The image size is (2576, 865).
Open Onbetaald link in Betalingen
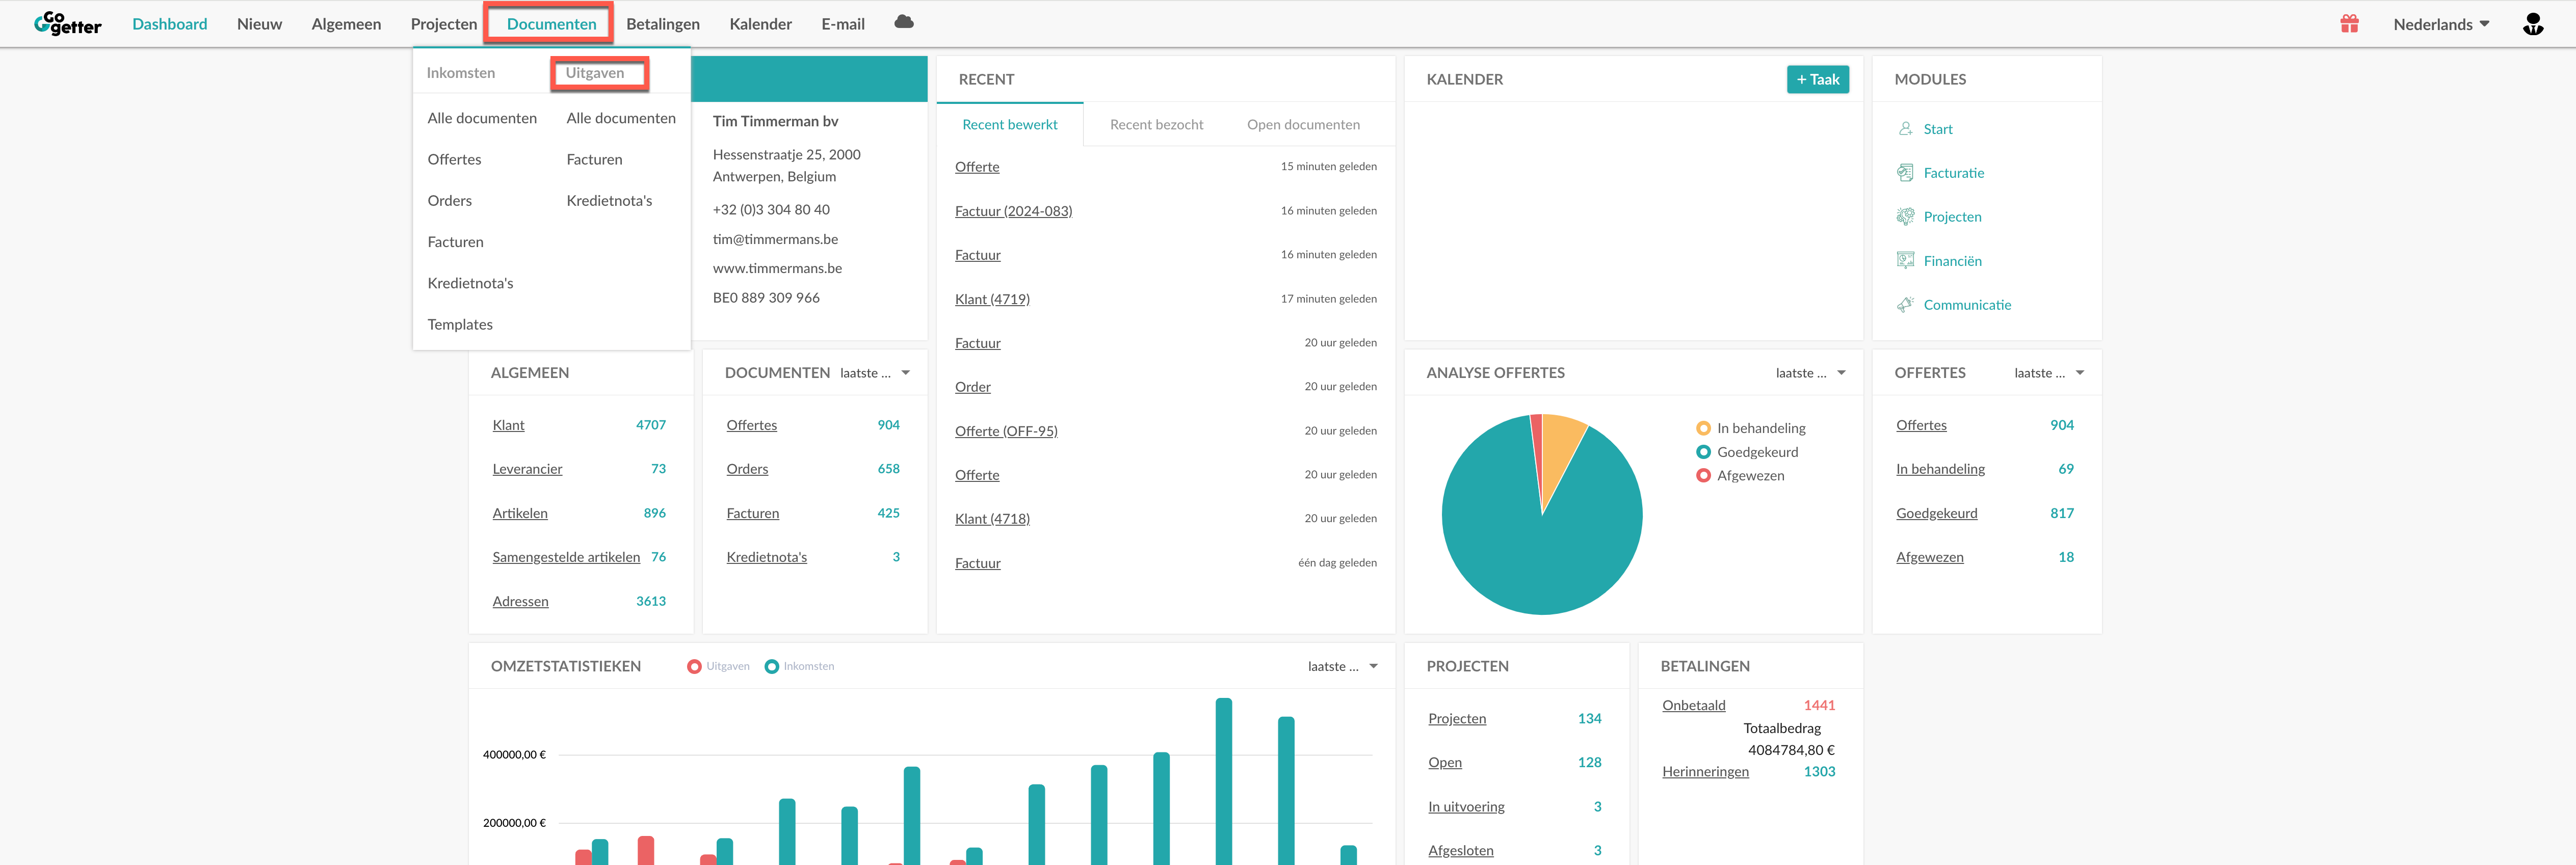click(x=1693, y=705)
